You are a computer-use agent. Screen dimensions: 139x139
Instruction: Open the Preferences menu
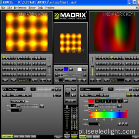pos(20,8)
